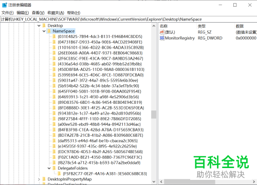Viewport: 257px width, 185px height.
Task: Click folder icon of {11016101-E366...} key
Action: 54,47
